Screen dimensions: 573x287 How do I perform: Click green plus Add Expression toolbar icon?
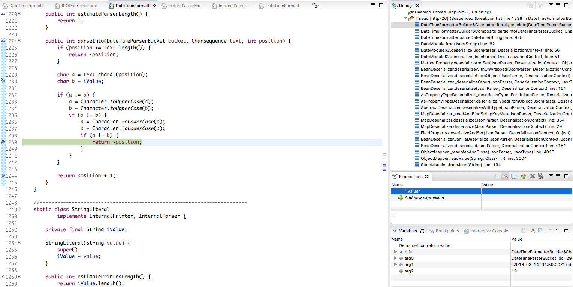(x=524, y=176)
